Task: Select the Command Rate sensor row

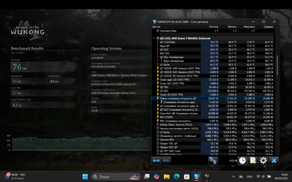Action: click(x=213, y=31)
